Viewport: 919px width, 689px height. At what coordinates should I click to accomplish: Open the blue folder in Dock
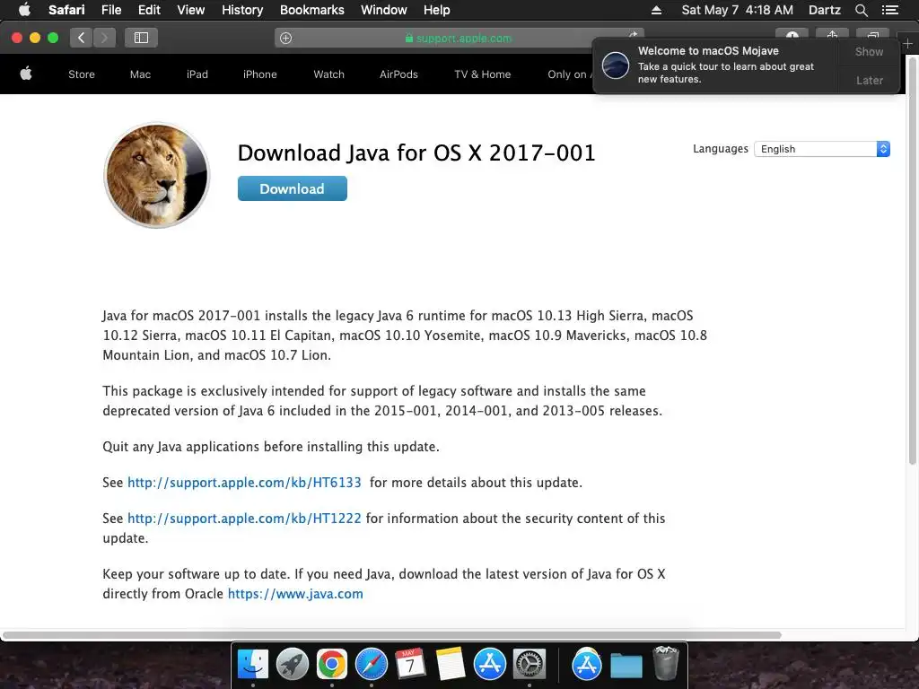point(626,666)
